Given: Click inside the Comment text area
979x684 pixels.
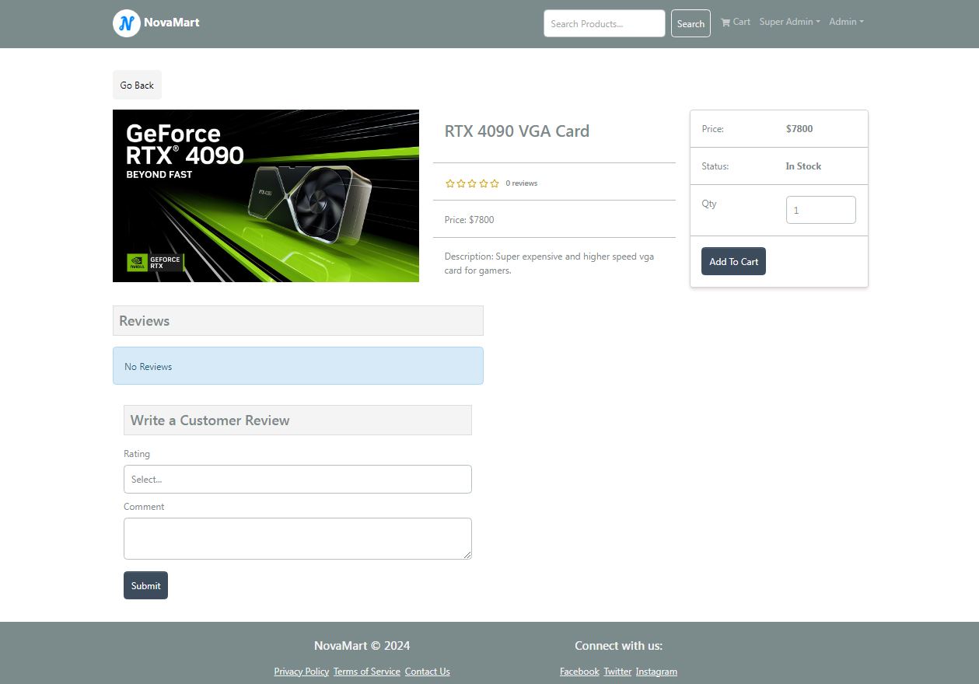Looking at the screenshot, I should [x=298, y=539].
